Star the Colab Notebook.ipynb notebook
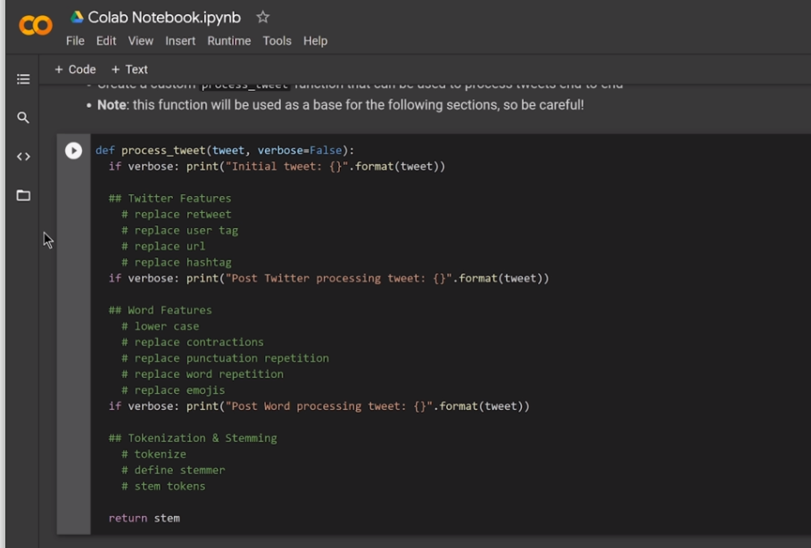This screenshot has width=811, height=548. click(x=262, y=17)
